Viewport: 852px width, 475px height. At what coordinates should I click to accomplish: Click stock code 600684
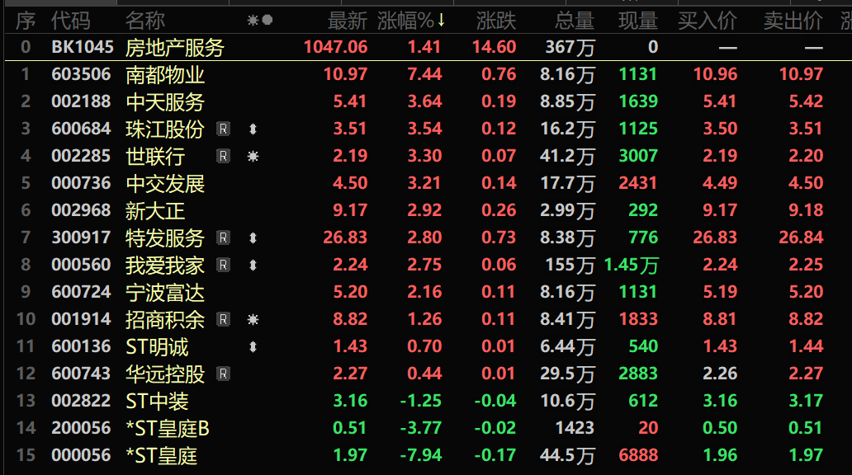pos(81,129)
